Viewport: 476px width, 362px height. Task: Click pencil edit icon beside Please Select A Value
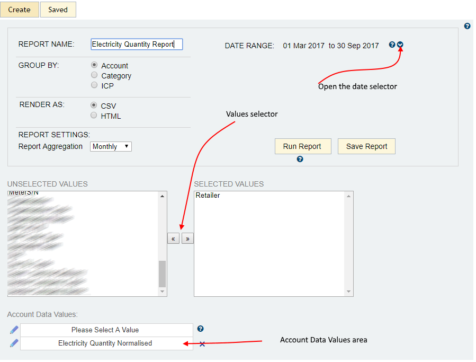point(14,330)
